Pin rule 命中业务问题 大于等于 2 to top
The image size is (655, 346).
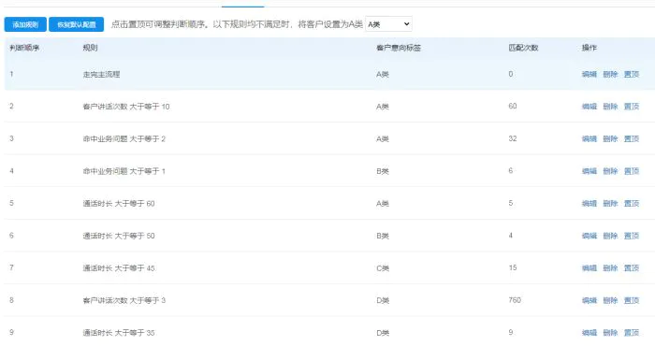tap(632, 138)
